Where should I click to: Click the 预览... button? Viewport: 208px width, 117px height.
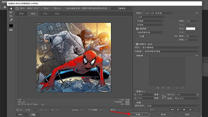coord(22,115)
